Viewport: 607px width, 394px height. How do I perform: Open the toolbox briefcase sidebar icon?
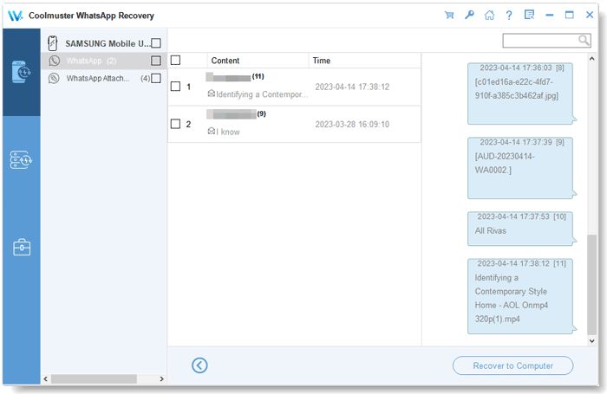coord(21,248)
